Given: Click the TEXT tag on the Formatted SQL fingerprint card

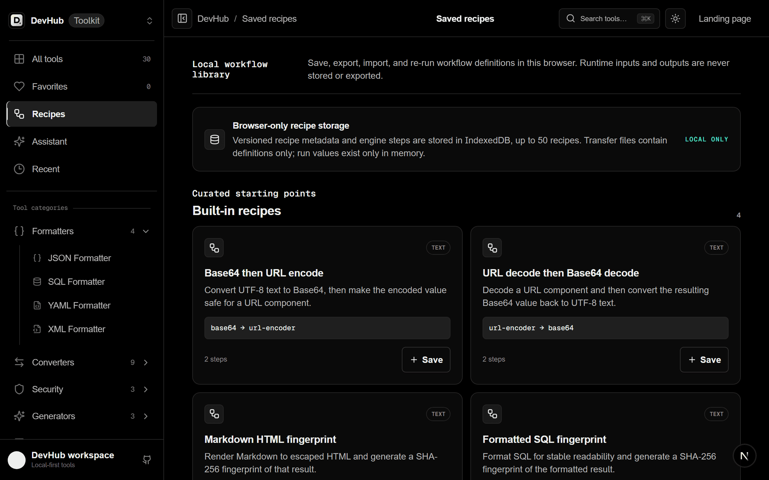Looking at the screenshot, I should (716, 414).
